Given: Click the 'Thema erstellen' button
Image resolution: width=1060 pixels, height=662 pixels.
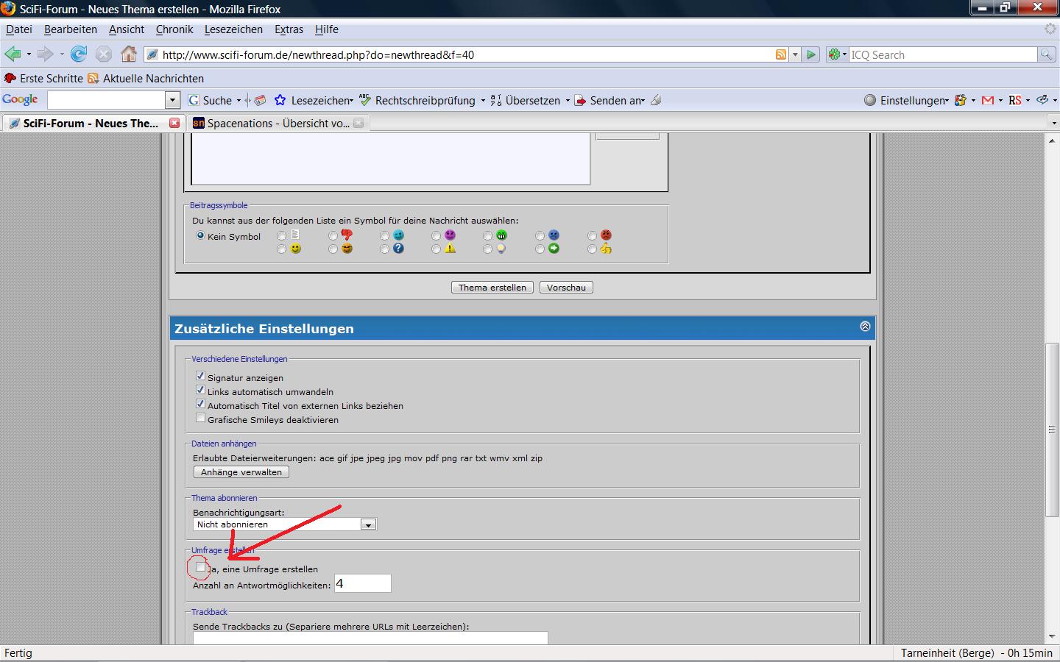Looking at the screenshot, I should tap(492, 288).
